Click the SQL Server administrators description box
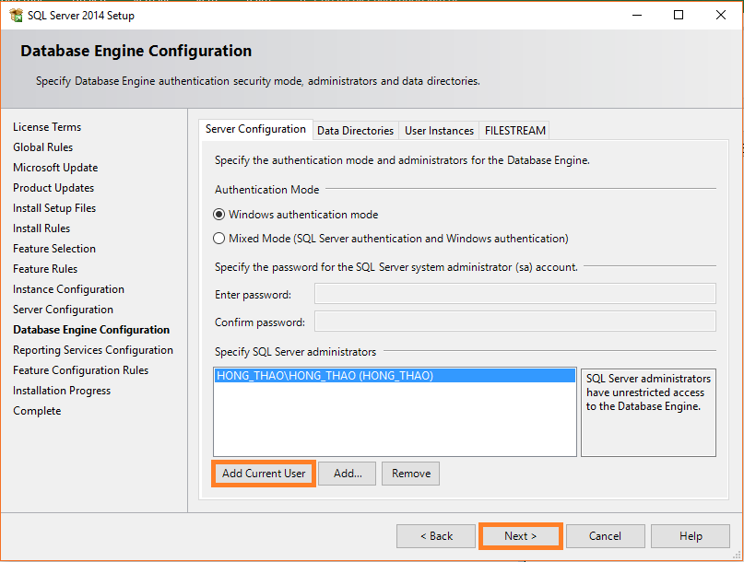The height and width of the screenshot is (562, 744). 648,413
